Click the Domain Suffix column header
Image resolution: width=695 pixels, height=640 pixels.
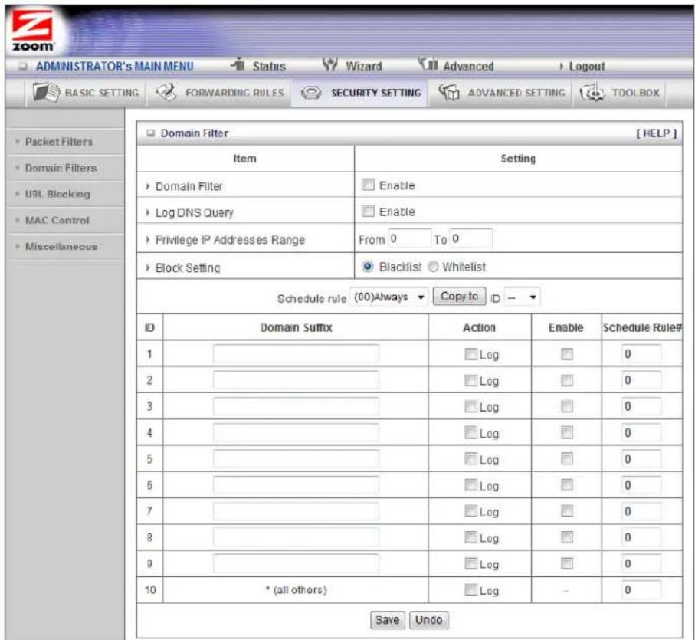[x=296, y=327]
